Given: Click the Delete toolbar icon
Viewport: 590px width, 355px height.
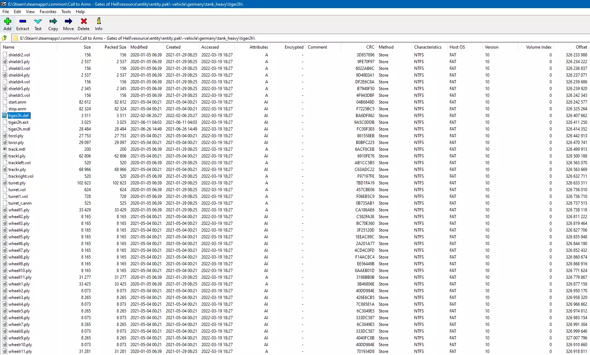Looking at the screenshot, I should pos(84,21).
